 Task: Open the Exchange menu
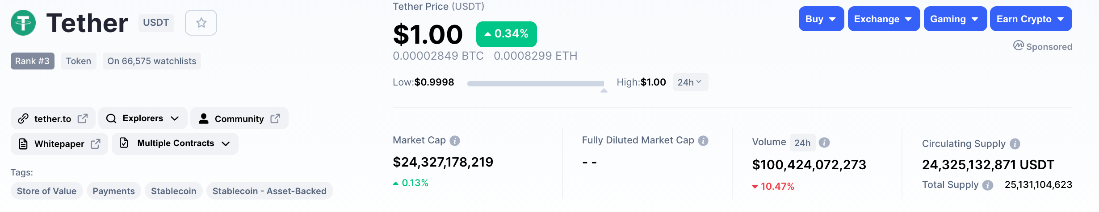(883, 19)
